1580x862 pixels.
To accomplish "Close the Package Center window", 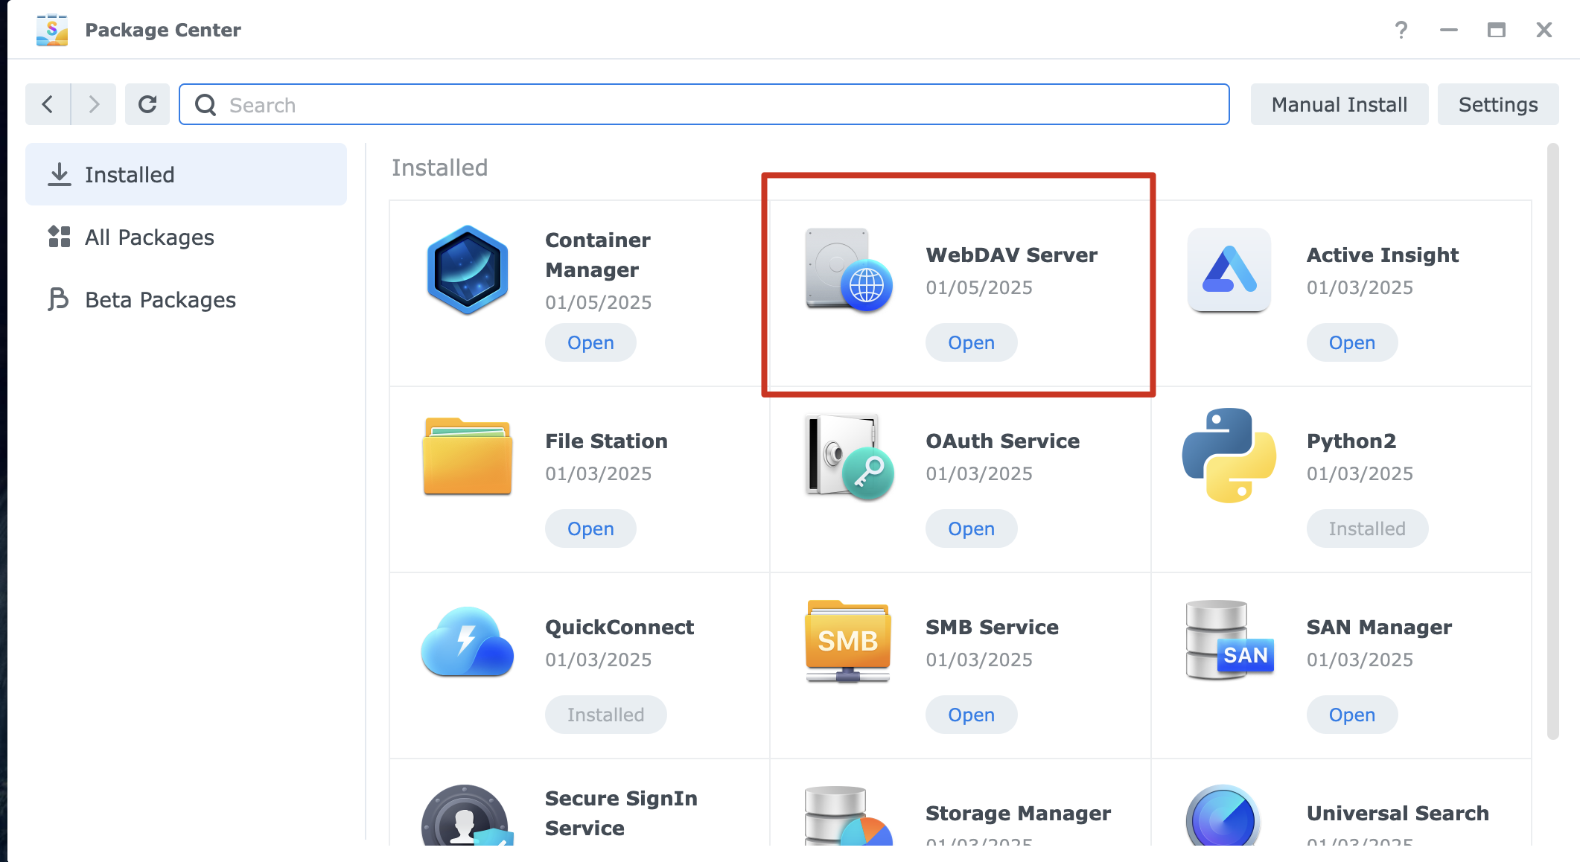I will (1544, 30).
